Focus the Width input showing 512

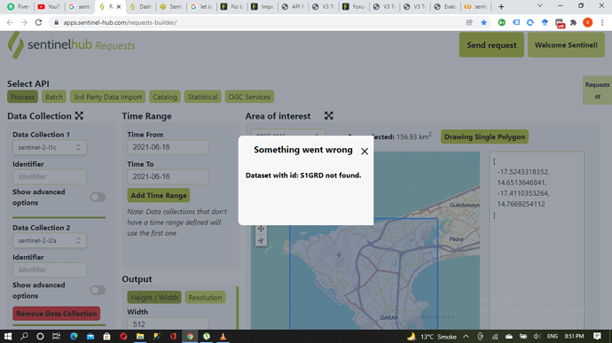coord(168,324)
